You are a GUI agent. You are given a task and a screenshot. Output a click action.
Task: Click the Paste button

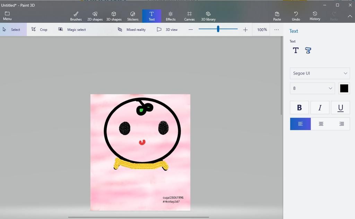[277, 16]
